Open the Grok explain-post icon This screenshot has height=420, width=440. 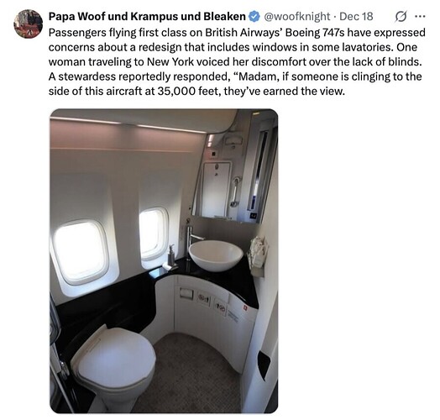[x=401, y=17]
